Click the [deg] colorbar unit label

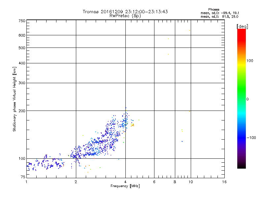(243, 26)
